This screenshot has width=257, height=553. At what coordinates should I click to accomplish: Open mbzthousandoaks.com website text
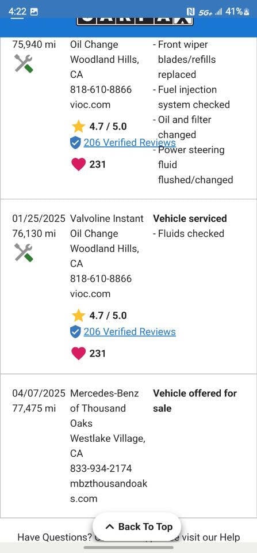point(109,491)
